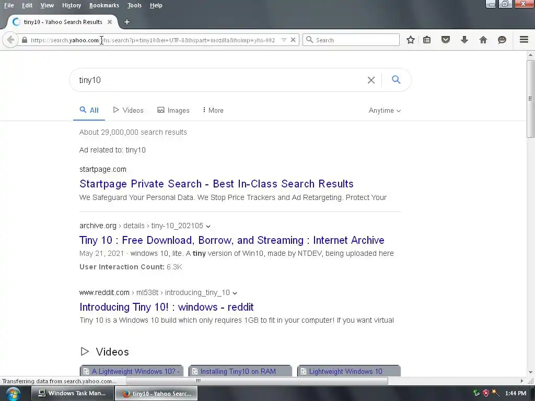The height and width of the screenshot is (401, 535).
Task: Submit search with the blue magnifier icon
Action: click(x=396, y=80)
